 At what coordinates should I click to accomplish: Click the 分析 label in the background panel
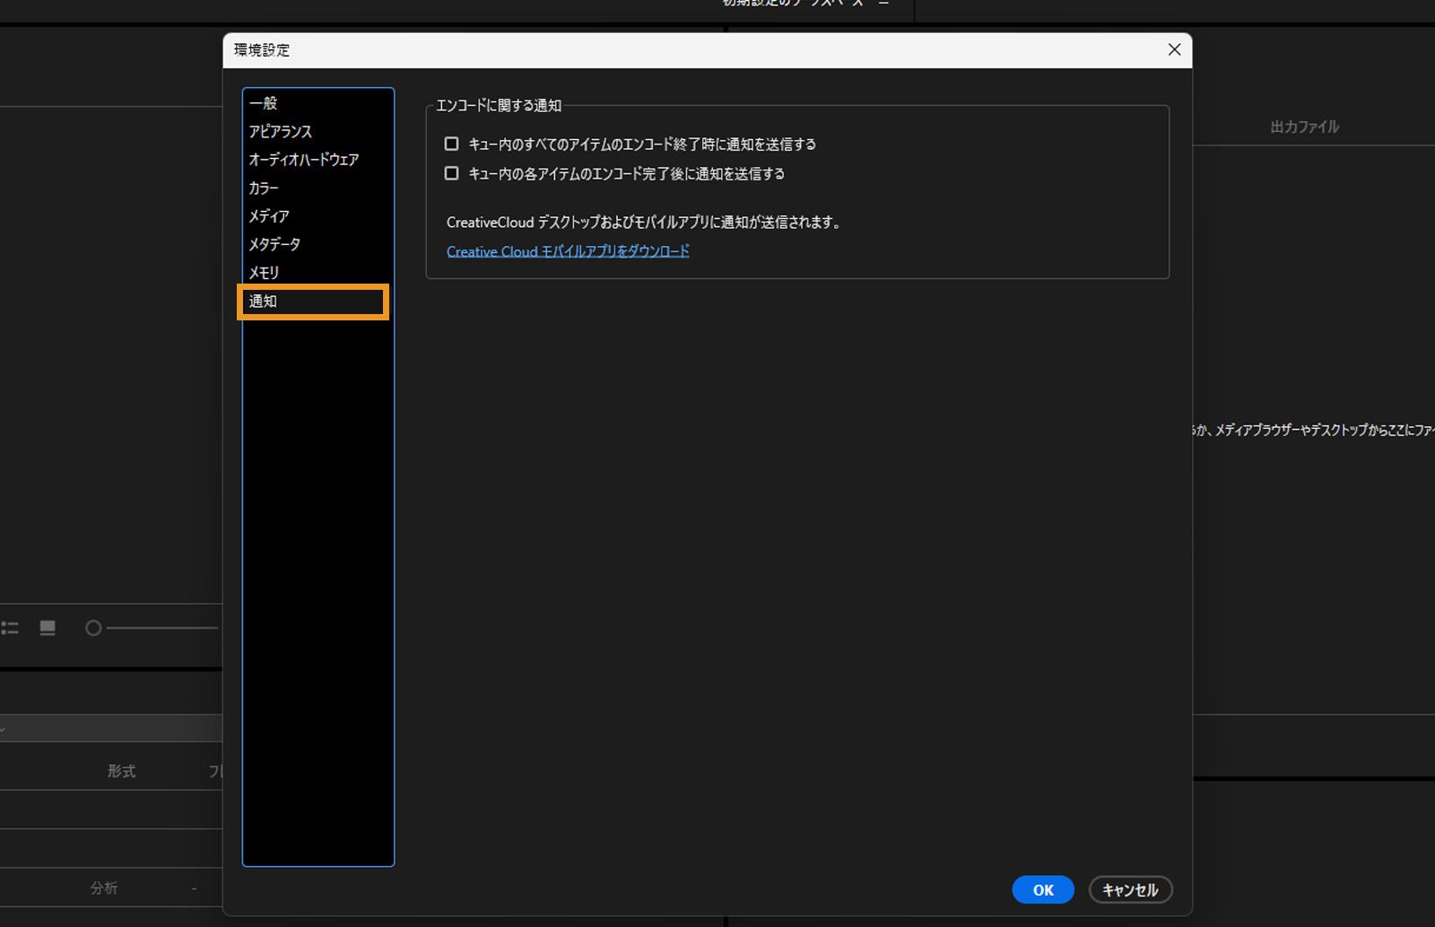(104, 888)
